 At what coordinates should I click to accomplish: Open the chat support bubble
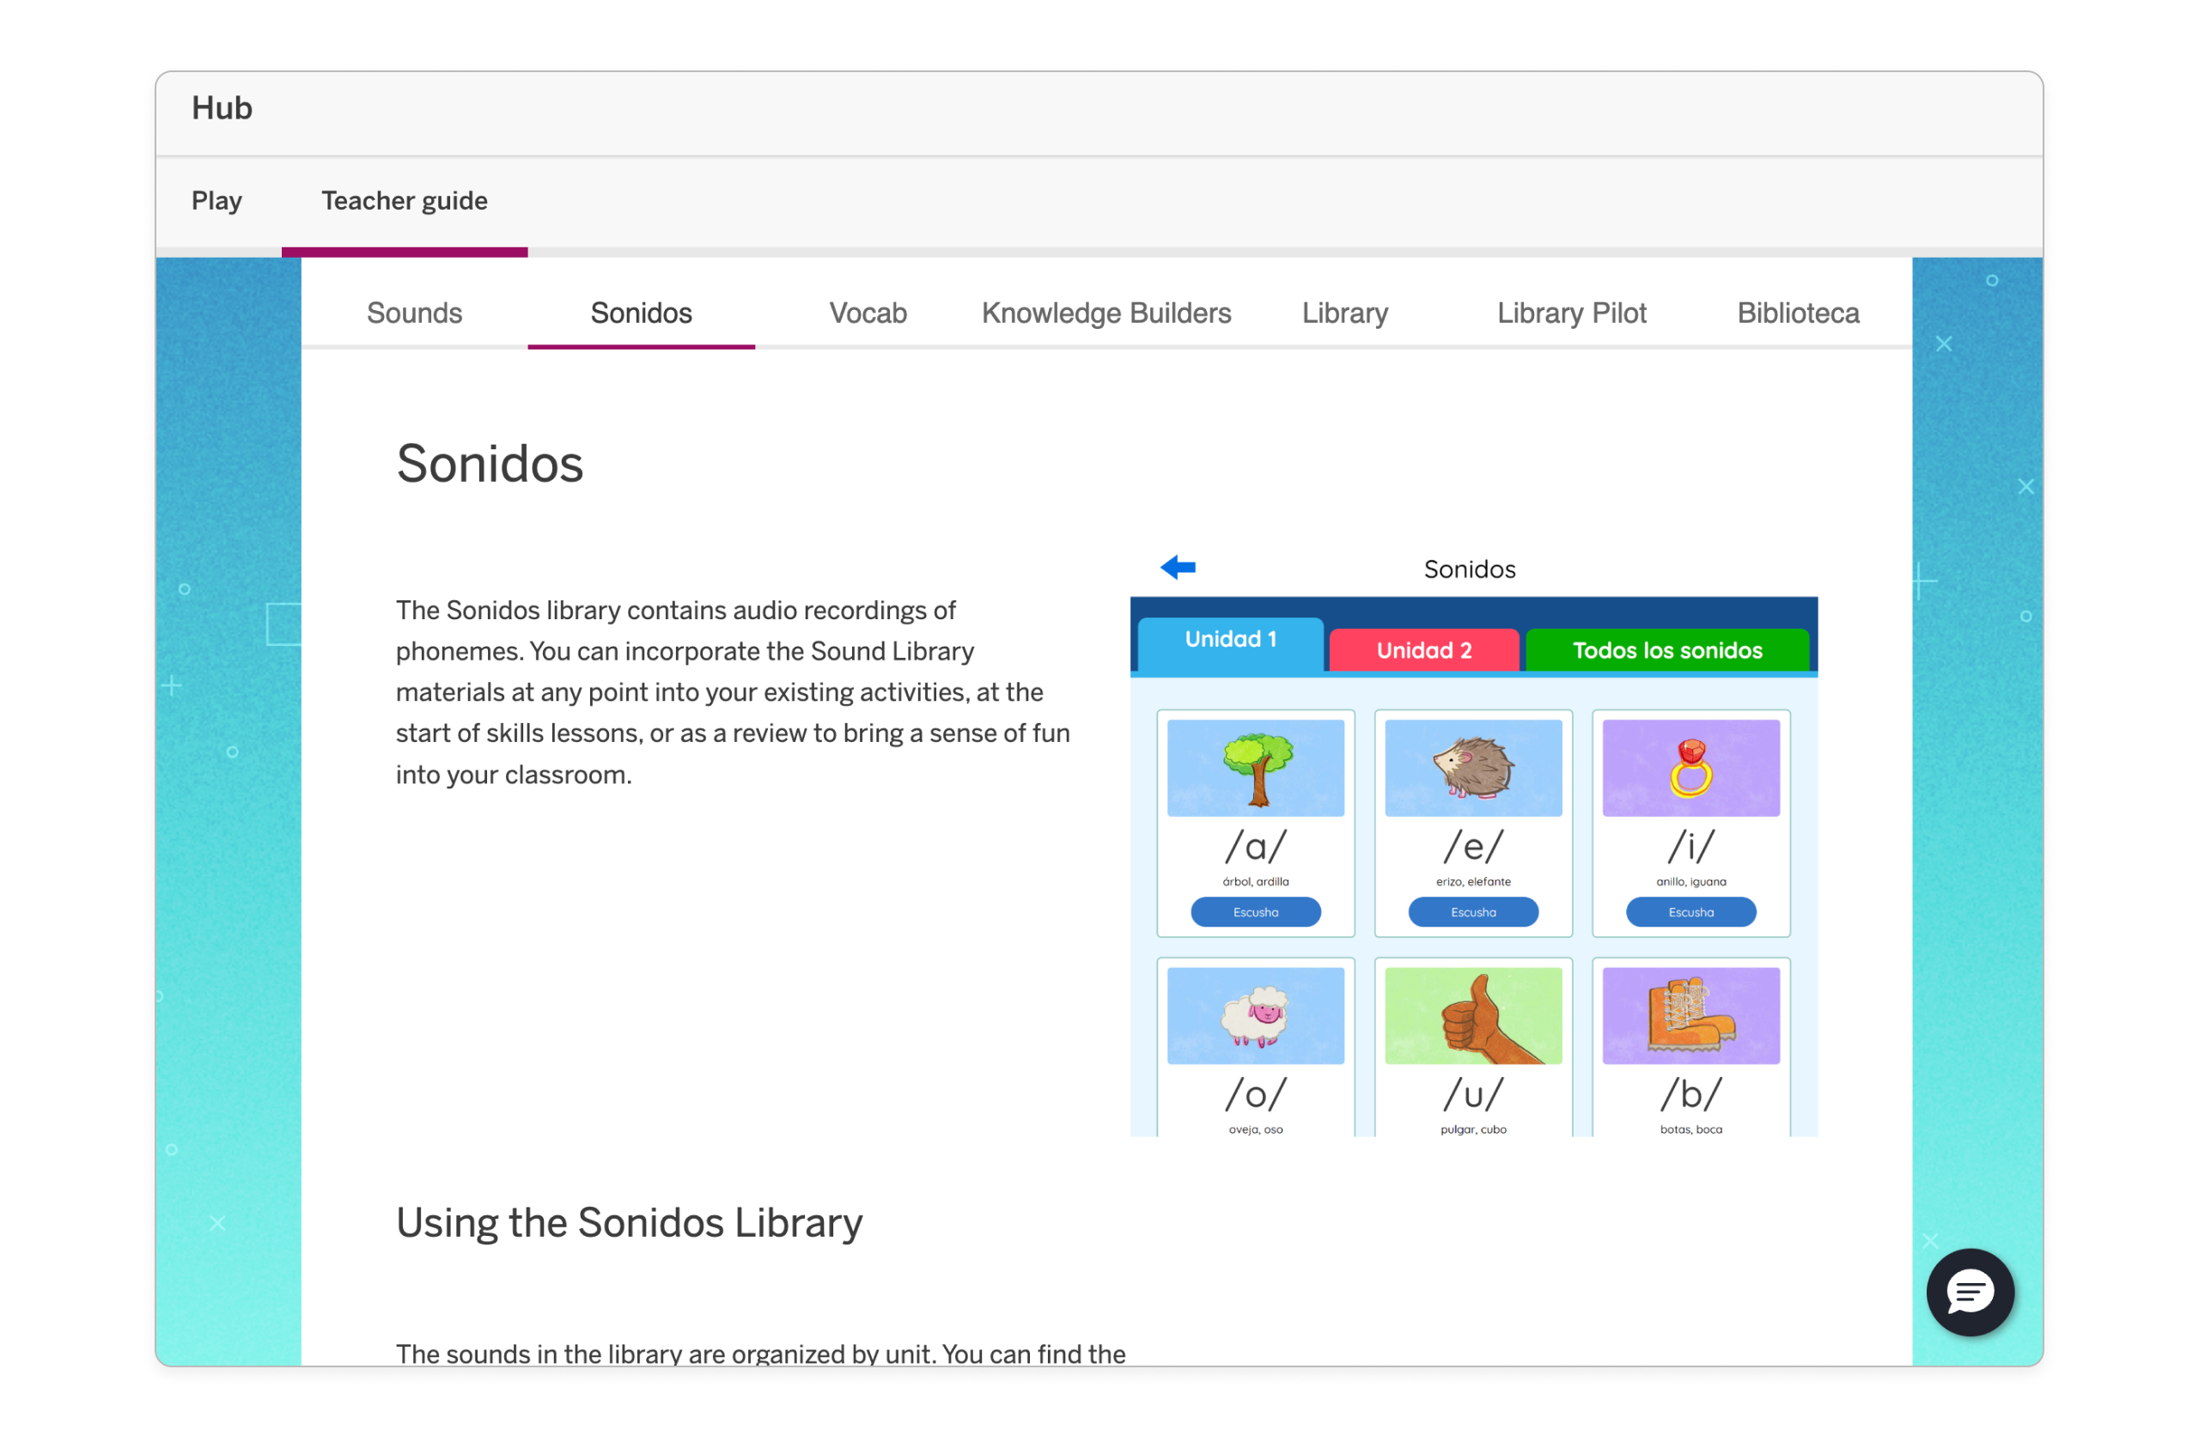(x=1970, y=1292)
